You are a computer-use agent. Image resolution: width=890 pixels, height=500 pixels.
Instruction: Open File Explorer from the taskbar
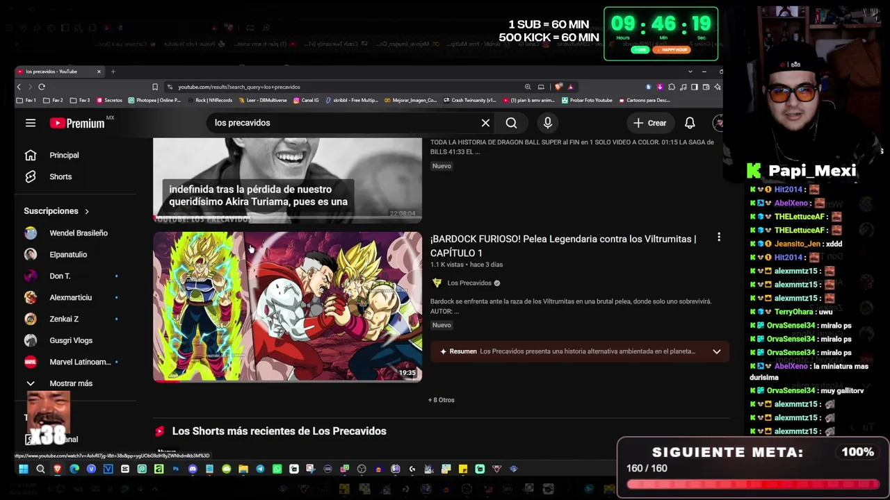coord(243,469)
